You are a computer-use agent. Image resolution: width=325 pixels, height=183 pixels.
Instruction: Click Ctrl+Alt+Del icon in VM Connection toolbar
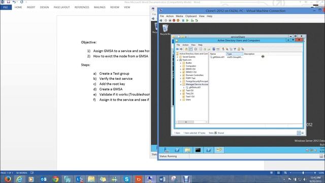[161, 20]
